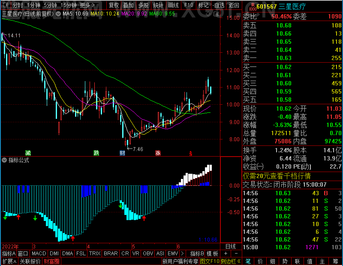Click the red 涨 event marker

(x=158, y=153)
